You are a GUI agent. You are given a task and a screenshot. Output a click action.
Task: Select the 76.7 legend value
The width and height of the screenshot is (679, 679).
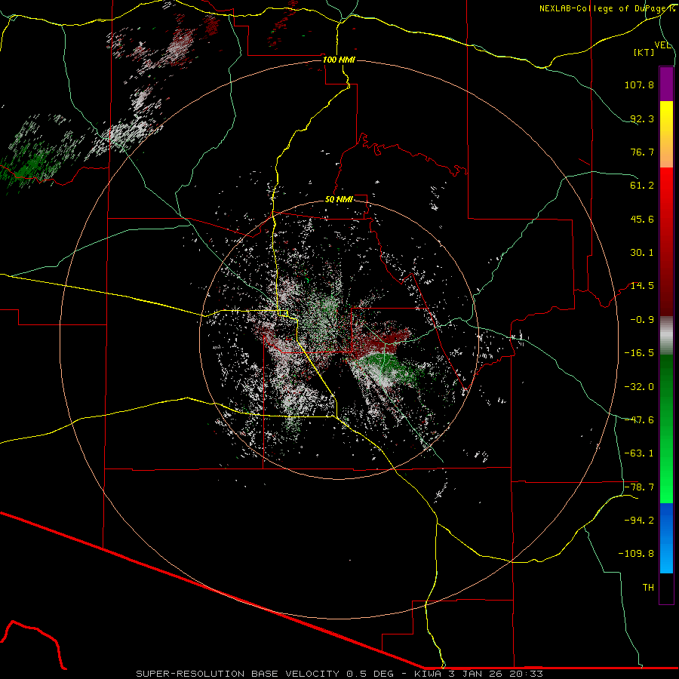(x=642, y=152)
